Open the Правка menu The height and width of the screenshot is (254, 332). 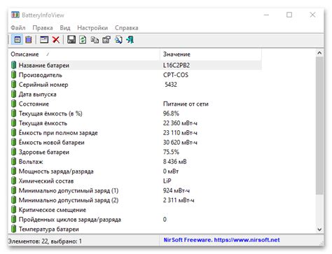tap(43, 28)
